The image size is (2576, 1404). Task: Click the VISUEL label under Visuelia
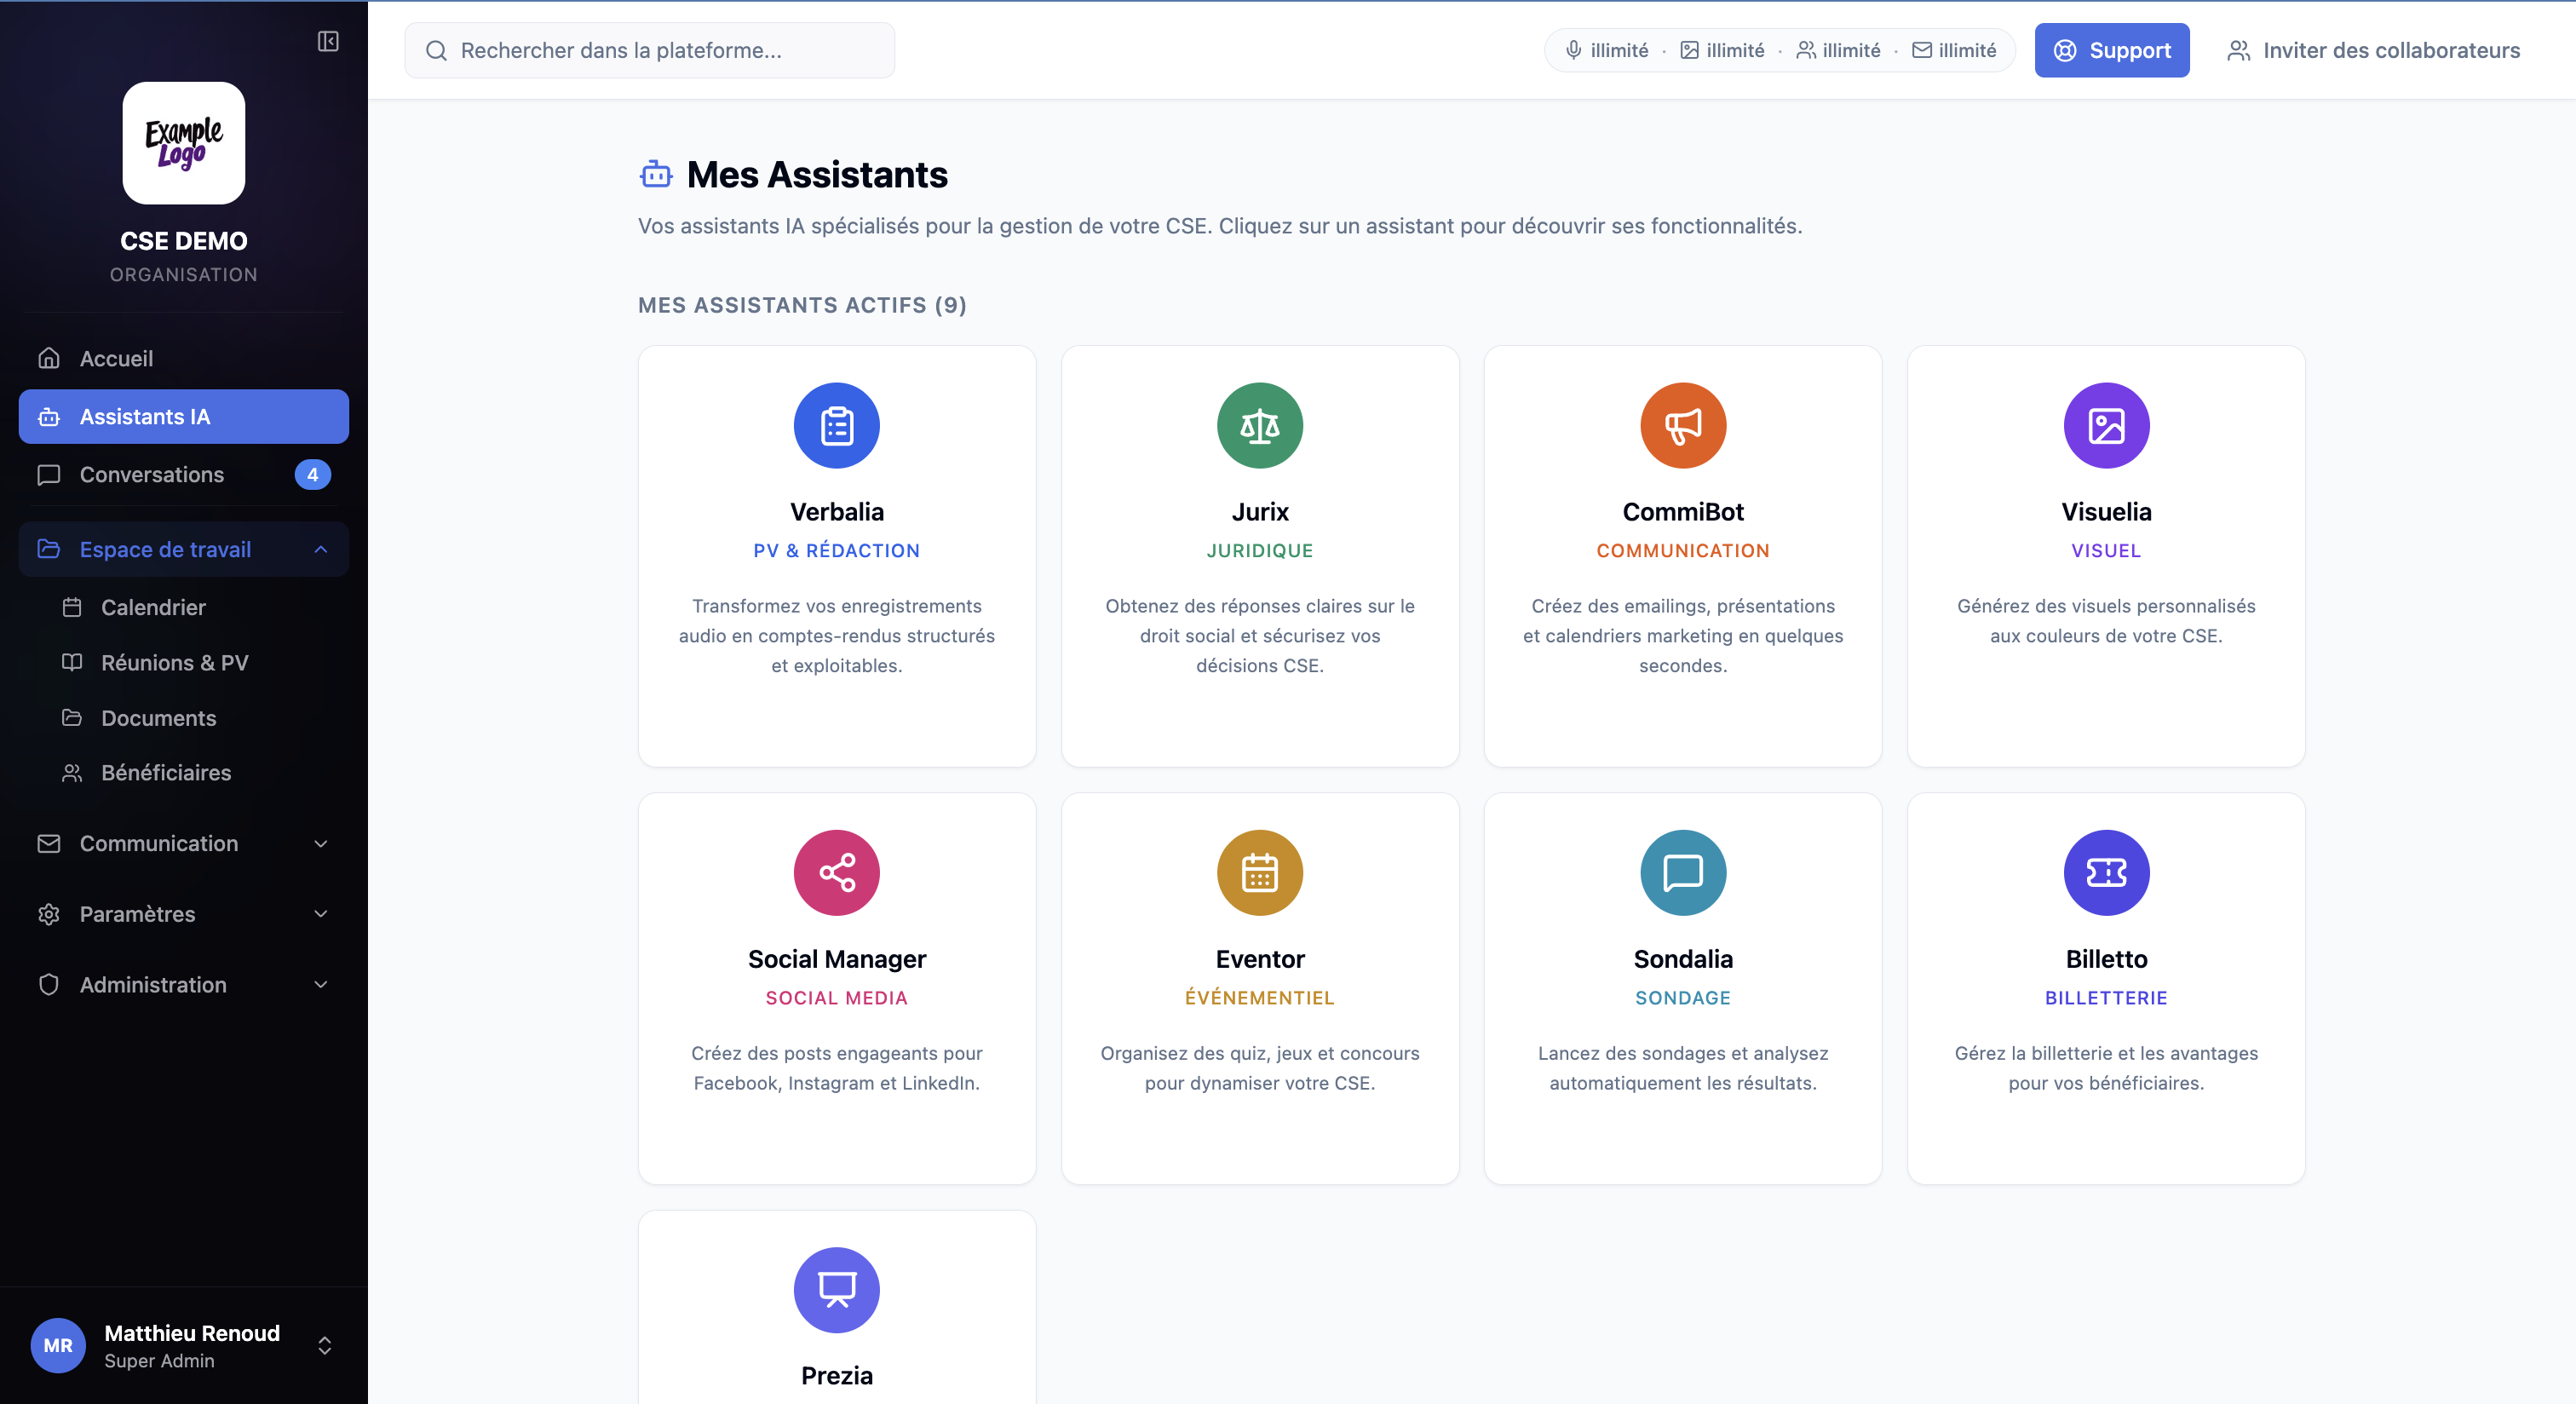(2106, 550)
